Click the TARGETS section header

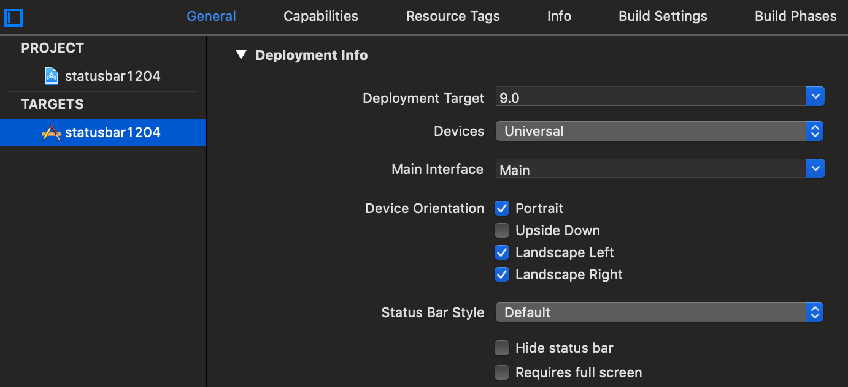point(52,104)
